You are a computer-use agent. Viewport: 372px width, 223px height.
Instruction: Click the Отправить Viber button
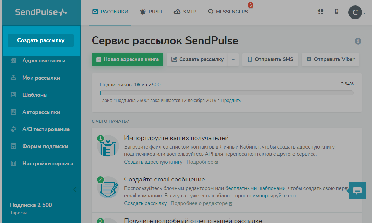330,59
